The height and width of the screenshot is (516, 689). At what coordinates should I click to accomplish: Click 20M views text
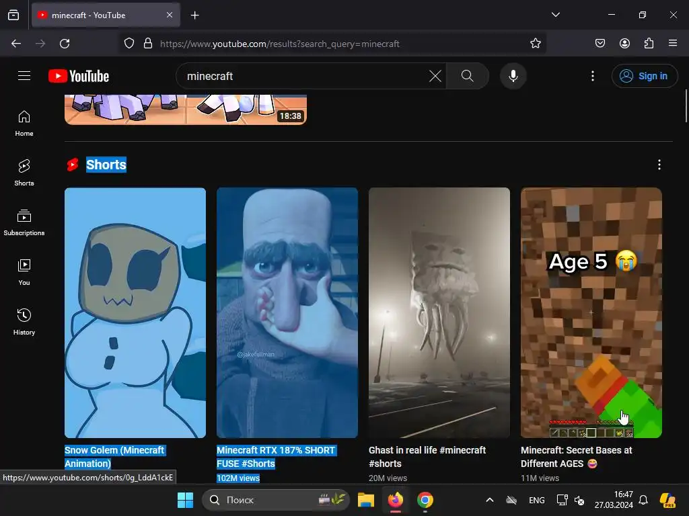click(388, 478)
